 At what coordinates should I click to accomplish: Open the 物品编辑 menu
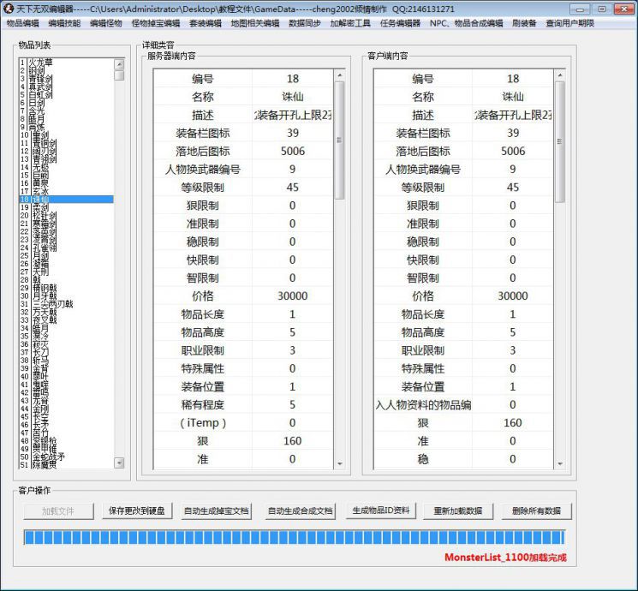[x=22, y=23]
